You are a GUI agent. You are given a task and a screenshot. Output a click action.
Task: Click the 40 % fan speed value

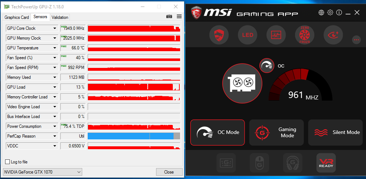click(x=73, y=58)
